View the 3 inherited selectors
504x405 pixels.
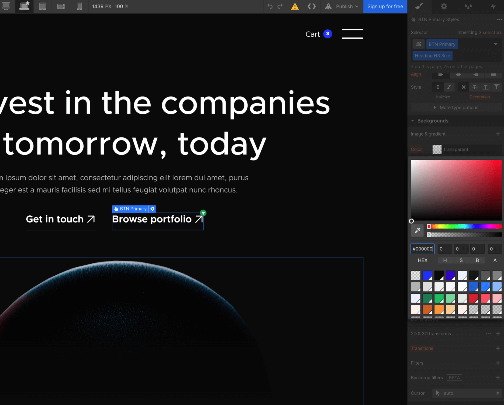point(490,32)
